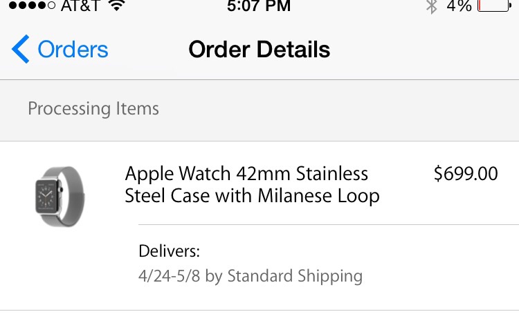Tap the Delivers label
Image resolution: width=519 pixels, height=314 pixels.
click(169, 251)
